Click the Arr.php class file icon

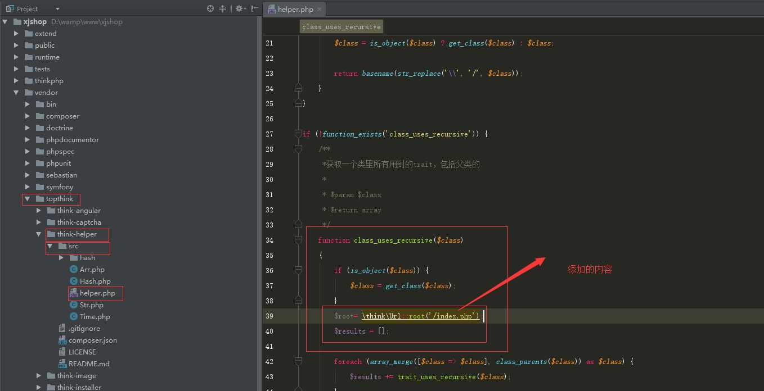[x=74, y=270]
